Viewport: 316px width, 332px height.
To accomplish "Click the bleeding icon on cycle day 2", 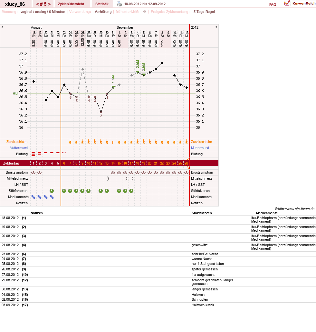I will pos(40,153).
